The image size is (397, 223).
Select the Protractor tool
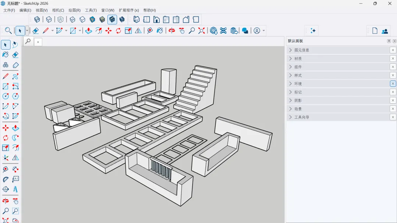pos(5,179)
